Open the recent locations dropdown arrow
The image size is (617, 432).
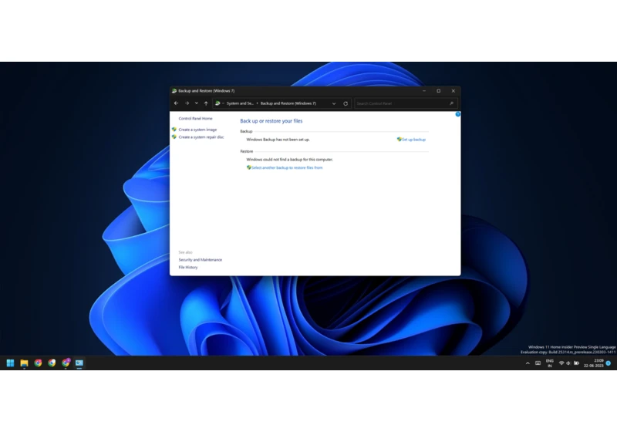click(x=197, y=103)
